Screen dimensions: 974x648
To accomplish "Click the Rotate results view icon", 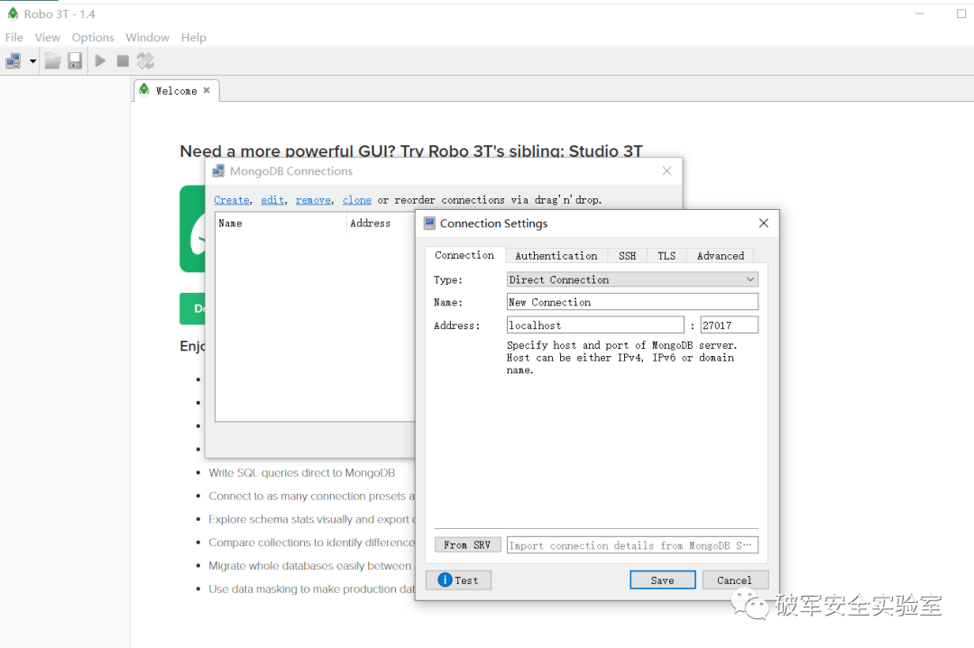I will point(145,60).
